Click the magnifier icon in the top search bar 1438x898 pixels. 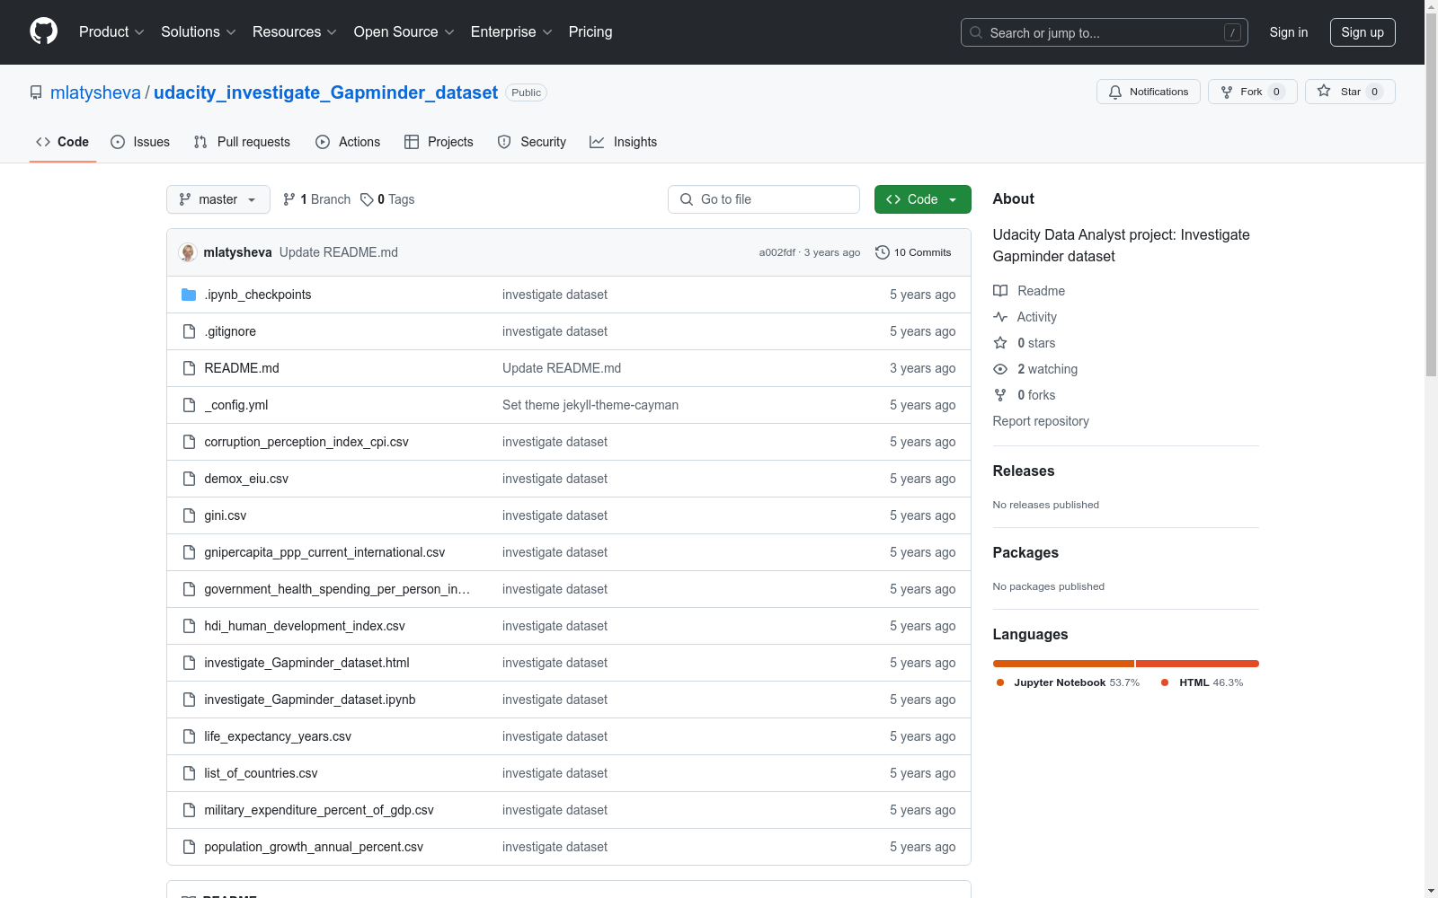(976, 32)
